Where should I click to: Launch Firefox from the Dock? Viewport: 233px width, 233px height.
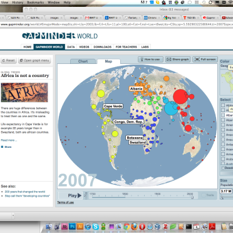(135, 226)
